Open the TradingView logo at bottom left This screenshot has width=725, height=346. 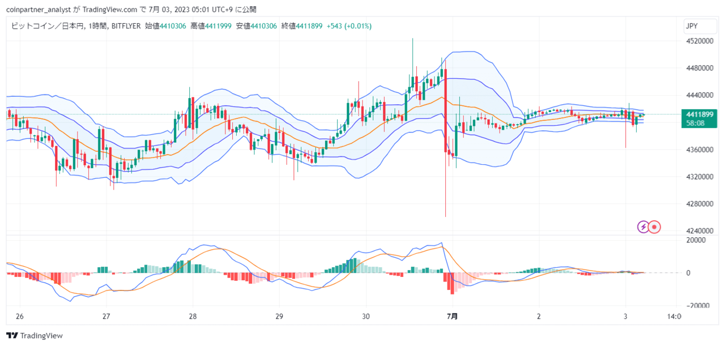[35, 336]
